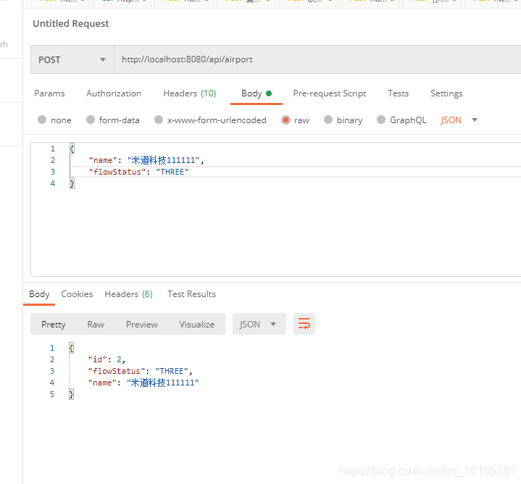521x484 pixels.
Task: Switch response view to Raw
Action: tap(96, 324)
